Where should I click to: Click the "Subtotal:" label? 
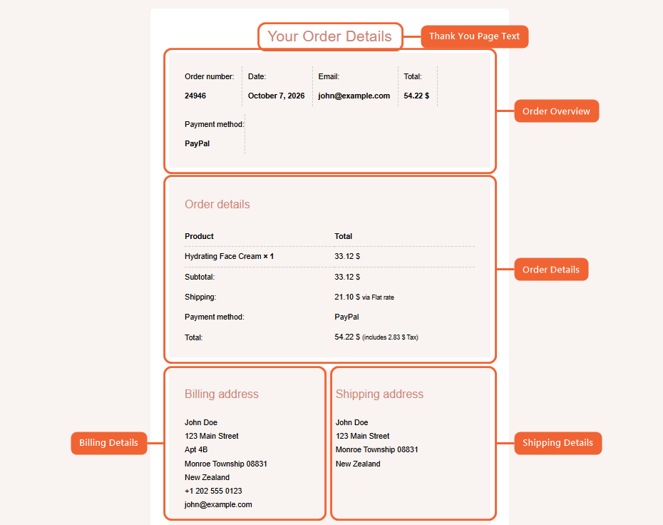pos(200,277)
